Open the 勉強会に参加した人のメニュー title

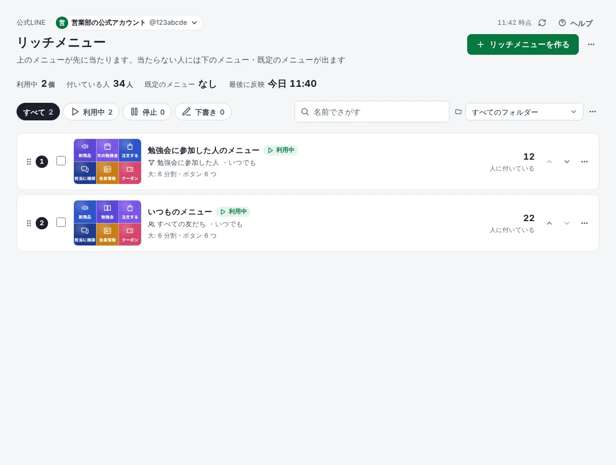204,150
